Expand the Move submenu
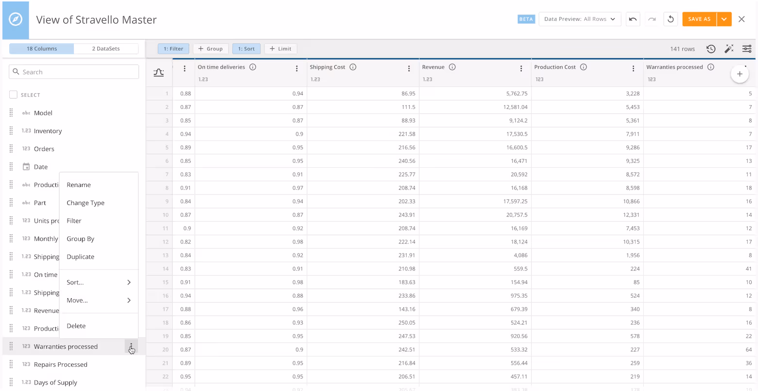 click(x=99, y=300)
